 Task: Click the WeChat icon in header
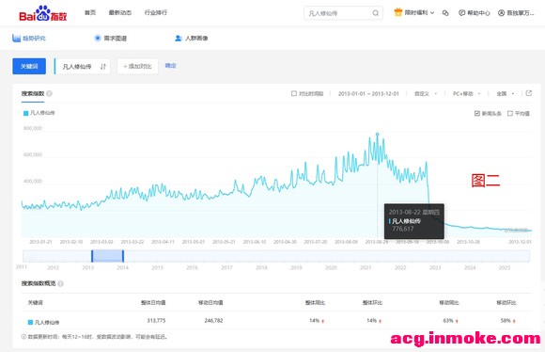pos(445,13)
